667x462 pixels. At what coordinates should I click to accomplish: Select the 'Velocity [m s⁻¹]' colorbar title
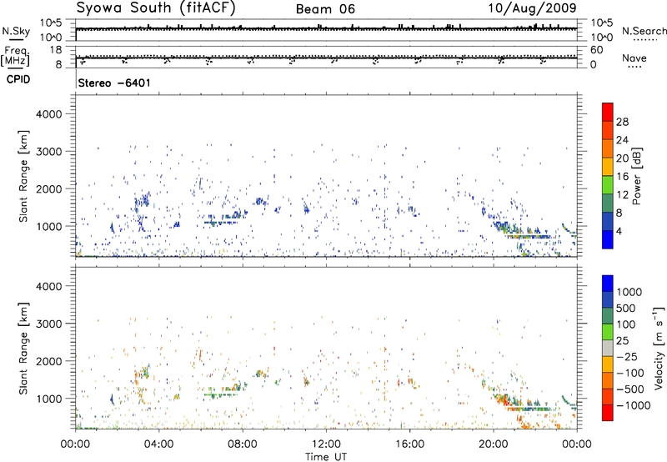[659, 349]
